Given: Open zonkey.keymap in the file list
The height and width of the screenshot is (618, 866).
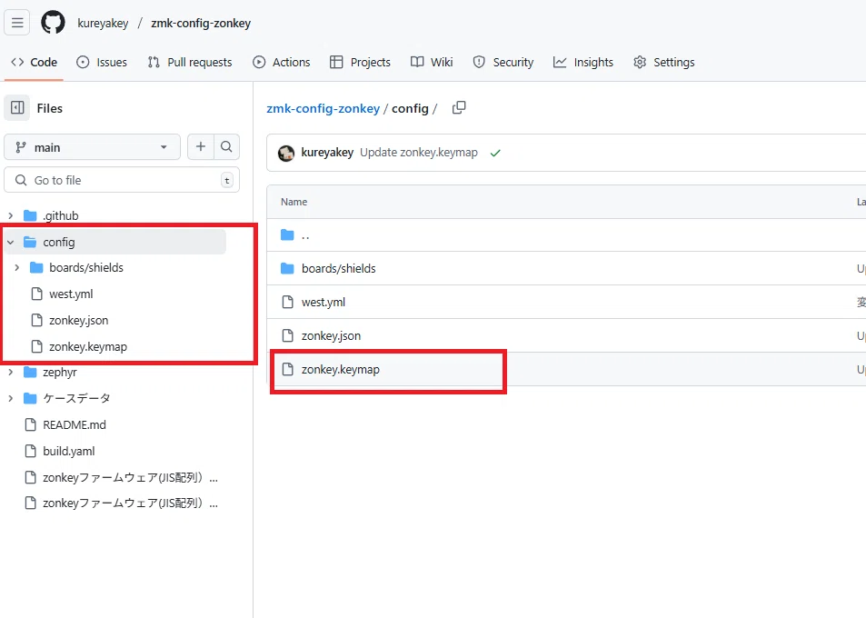Looking at the screenshot, I should [340, 370].
